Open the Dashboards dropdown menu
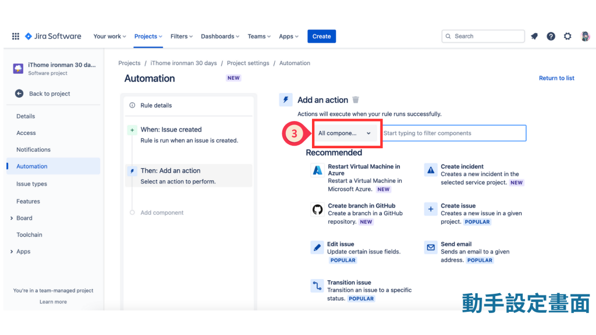The height and width of the screenshot is (335, 596). (x=220, y=36)
